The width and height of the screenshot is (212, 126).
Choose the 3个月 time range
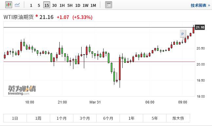pos(85,118)
